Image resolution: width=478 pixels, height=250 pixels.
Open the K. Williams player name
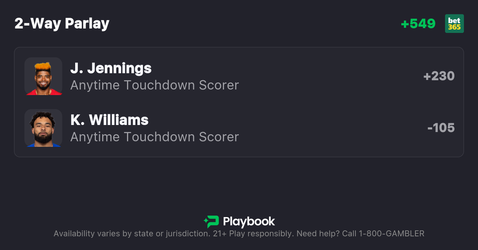[x=109, y=120]
